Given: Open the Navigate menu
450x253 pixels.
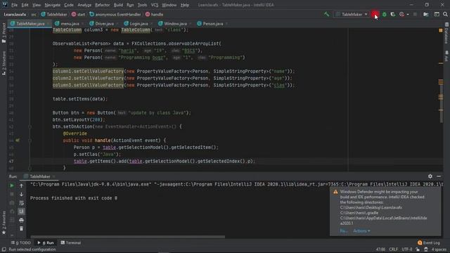Looking at the screenshot, I should pyautogui.click(x=53, y=5).
